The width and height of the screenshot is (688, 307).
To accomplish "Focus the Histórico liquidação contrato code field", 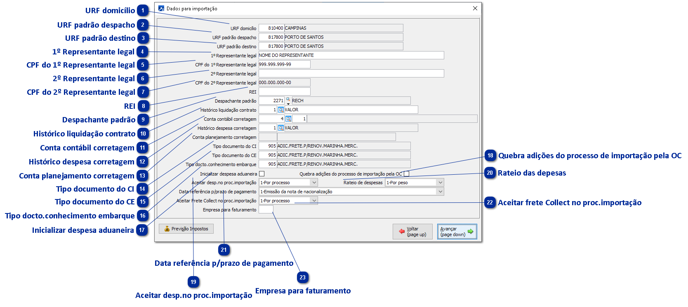I will (268, 110).
